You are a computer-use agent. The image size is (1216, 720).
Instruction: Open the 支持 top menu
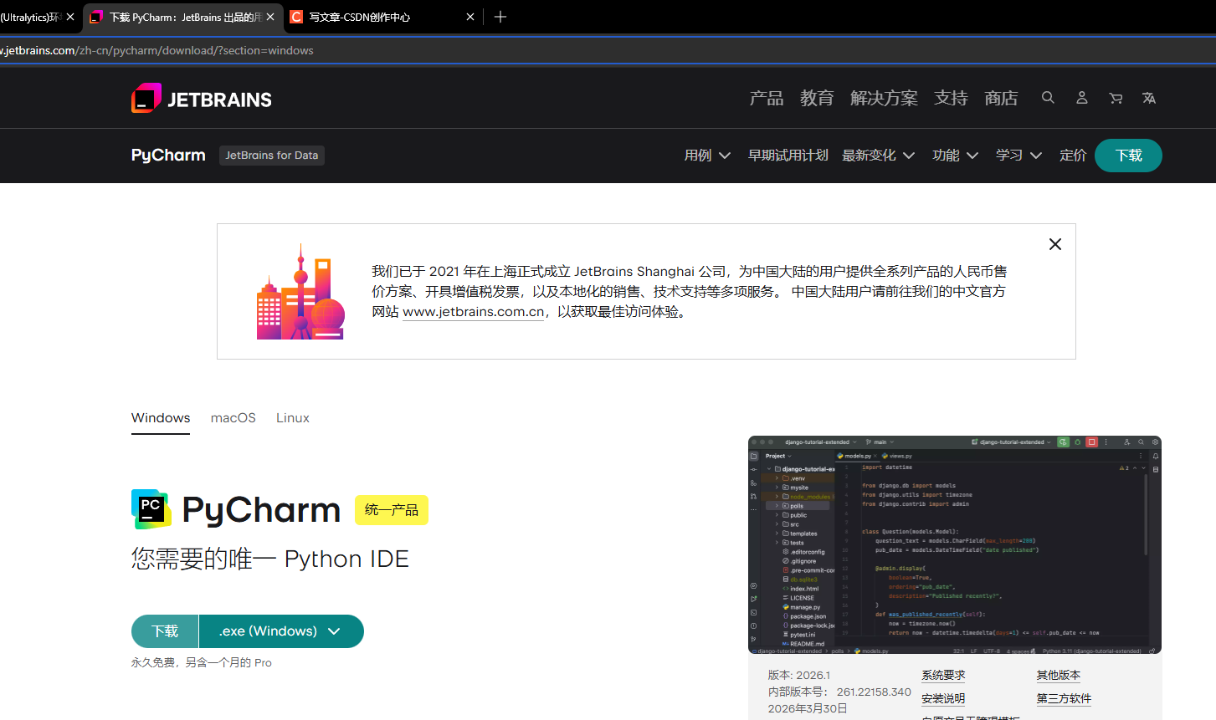(x=951, y=98)
